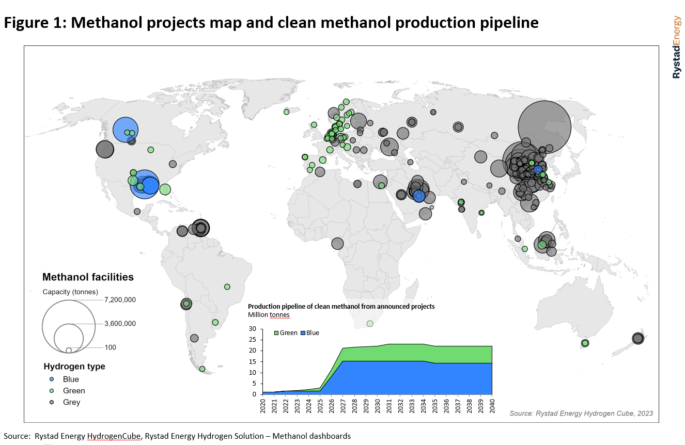685x445 pixels.
Task: Click the 'Million tonnes' unit label
Action: pos(269,315)
